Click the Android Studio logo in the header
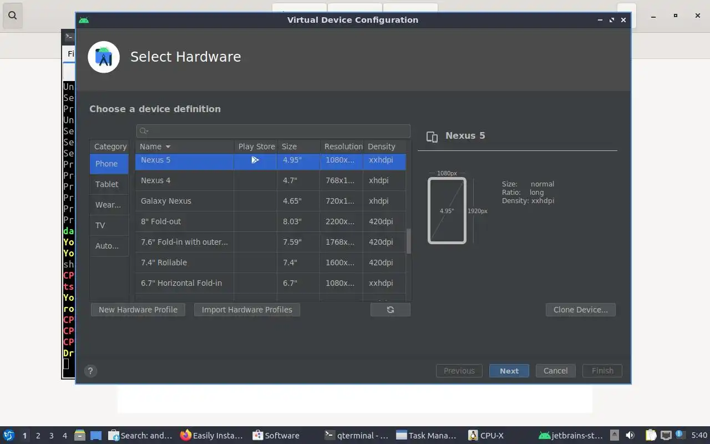 tap(104, 57)
